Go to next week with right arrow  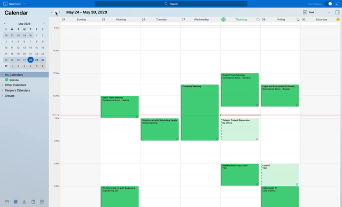(x=59, y=12)
